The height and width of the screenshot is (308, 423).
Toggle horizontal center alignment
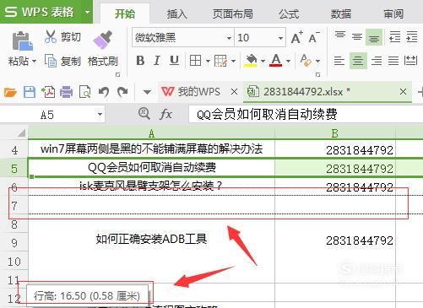point(358,61)
